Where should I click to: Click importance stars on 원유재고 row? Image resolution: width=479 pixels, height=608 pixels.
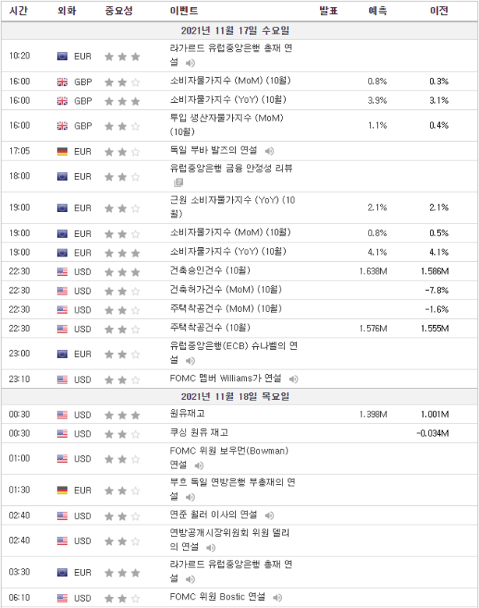122,415
